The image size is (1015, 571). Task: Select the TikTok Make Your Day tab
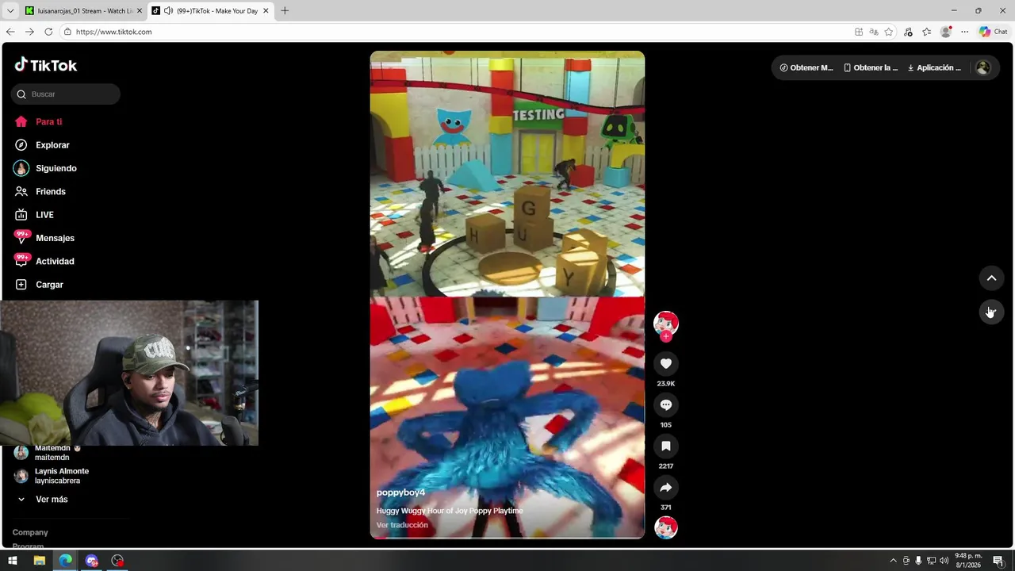click(x=210, y=10)
